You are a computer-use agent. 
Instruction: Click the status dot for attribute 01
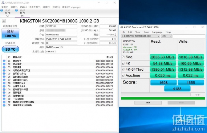4,61
